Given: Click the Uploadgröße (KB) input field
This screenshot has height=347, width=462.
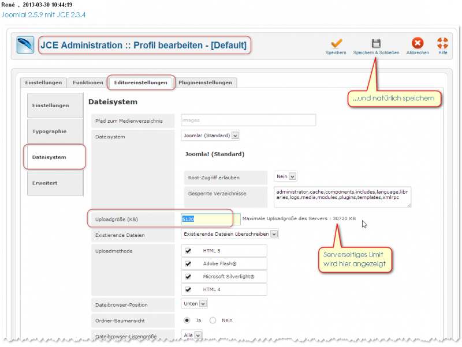Looking at the screenshot, I should tap(211, 220).
